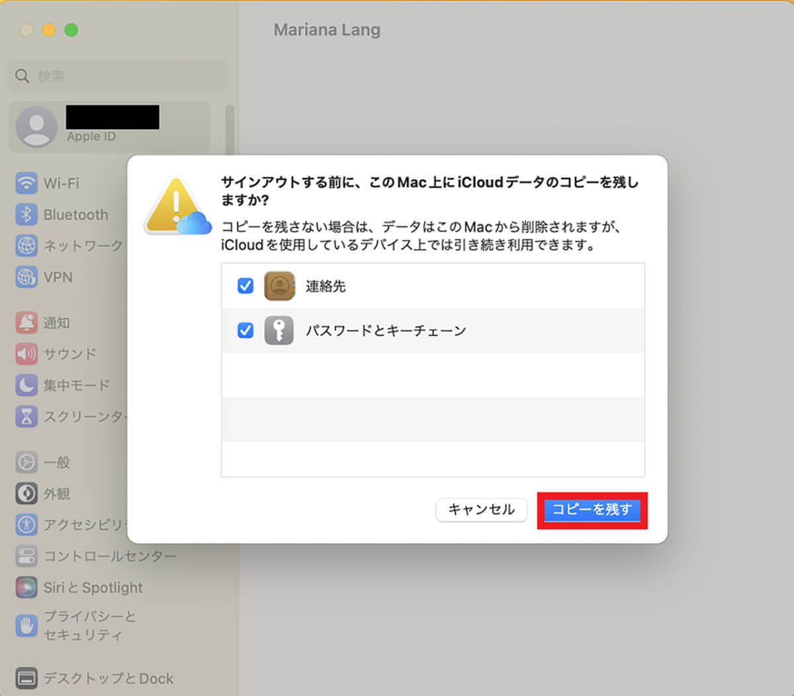Image resolution: width=794 pixels, height=696 pixels.
Task: Select VPN label in sidebar
Action: tap(58, 277)
